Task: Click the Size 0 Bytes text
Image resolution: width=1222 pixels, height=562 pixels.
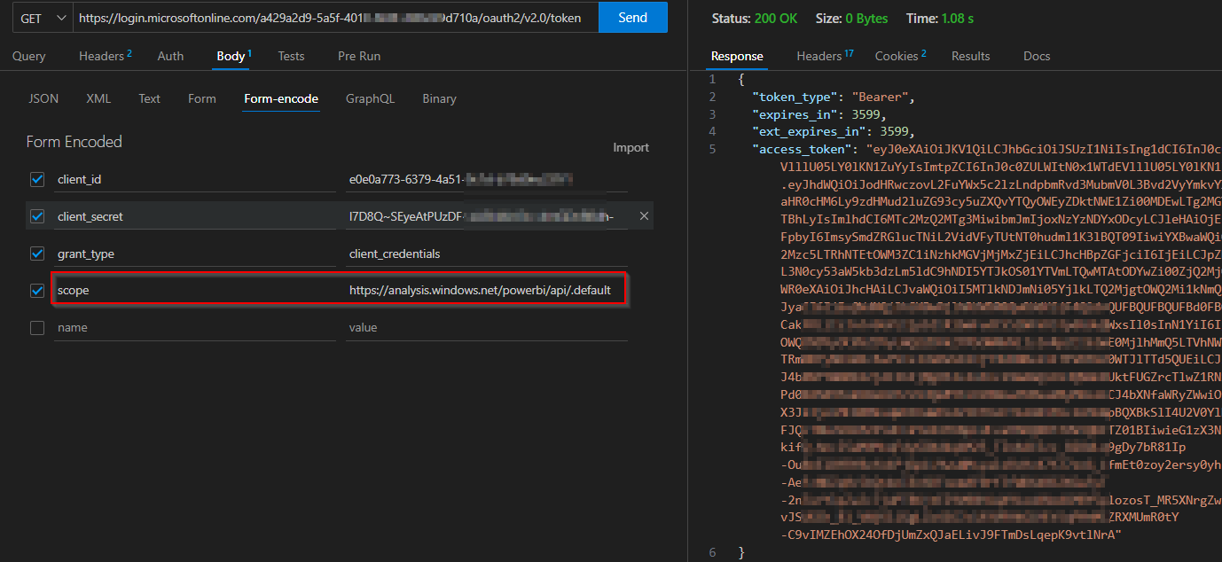Action: click(850, 18)
